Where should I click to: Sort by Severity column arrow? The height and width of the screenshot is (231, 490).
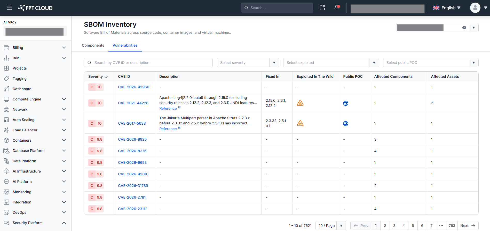tap(106, 76)
